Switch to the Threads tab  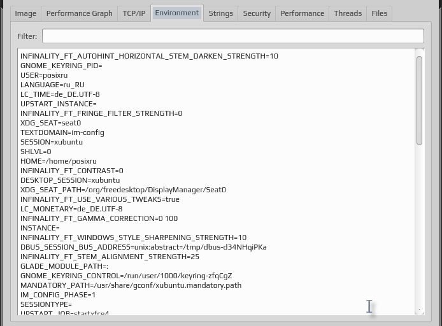pos(348,13)
